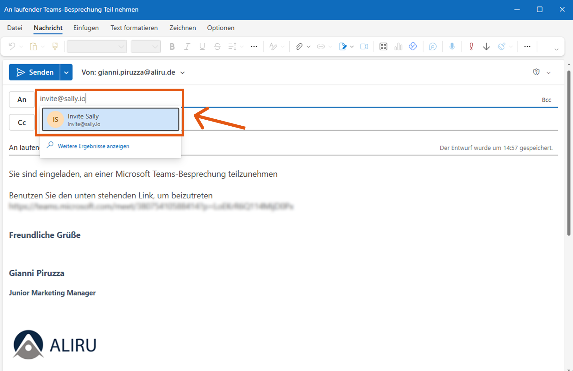Viewport: 573px width, 371px height.
Task: Open the signature icon in the toolbar
Action: [x=343, y=46]
